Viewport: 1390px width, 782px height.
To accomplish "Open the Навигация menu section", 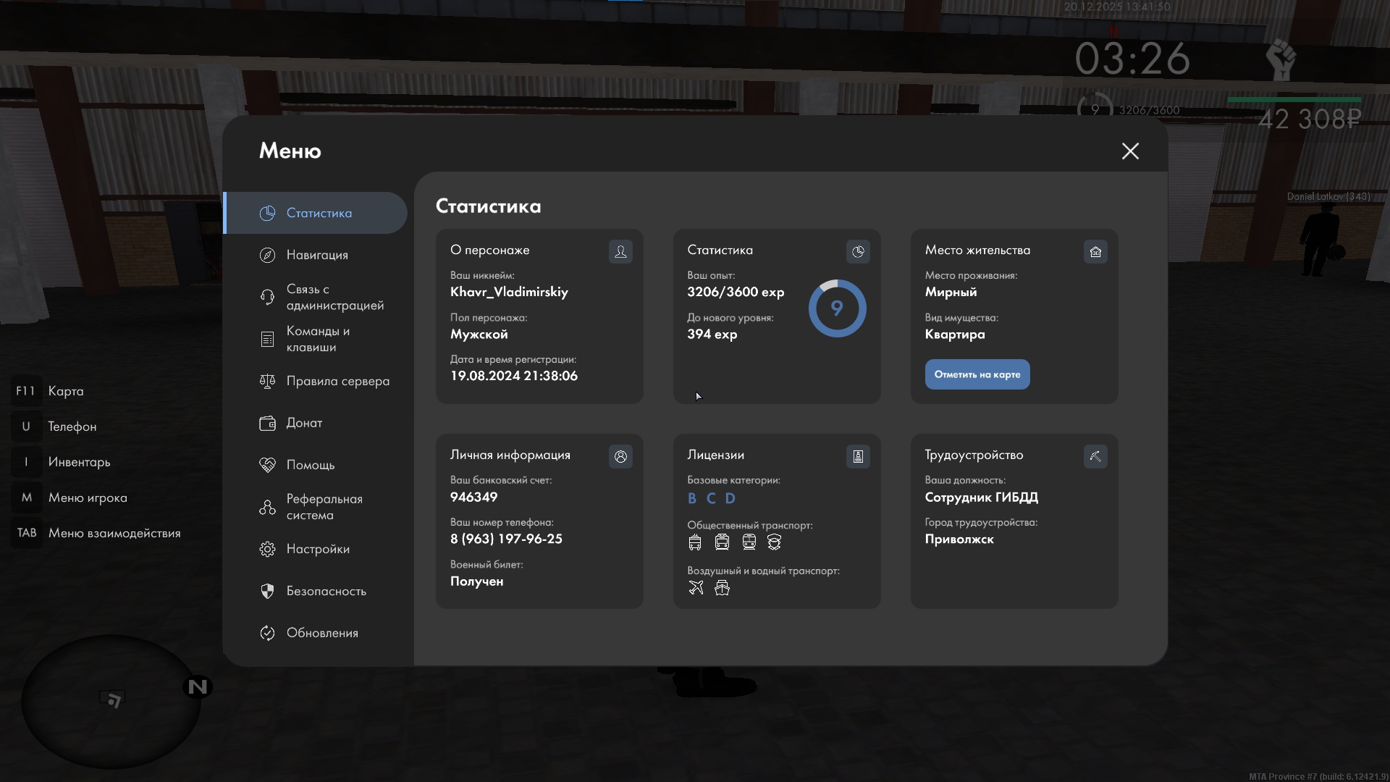I will pos(316,255).
